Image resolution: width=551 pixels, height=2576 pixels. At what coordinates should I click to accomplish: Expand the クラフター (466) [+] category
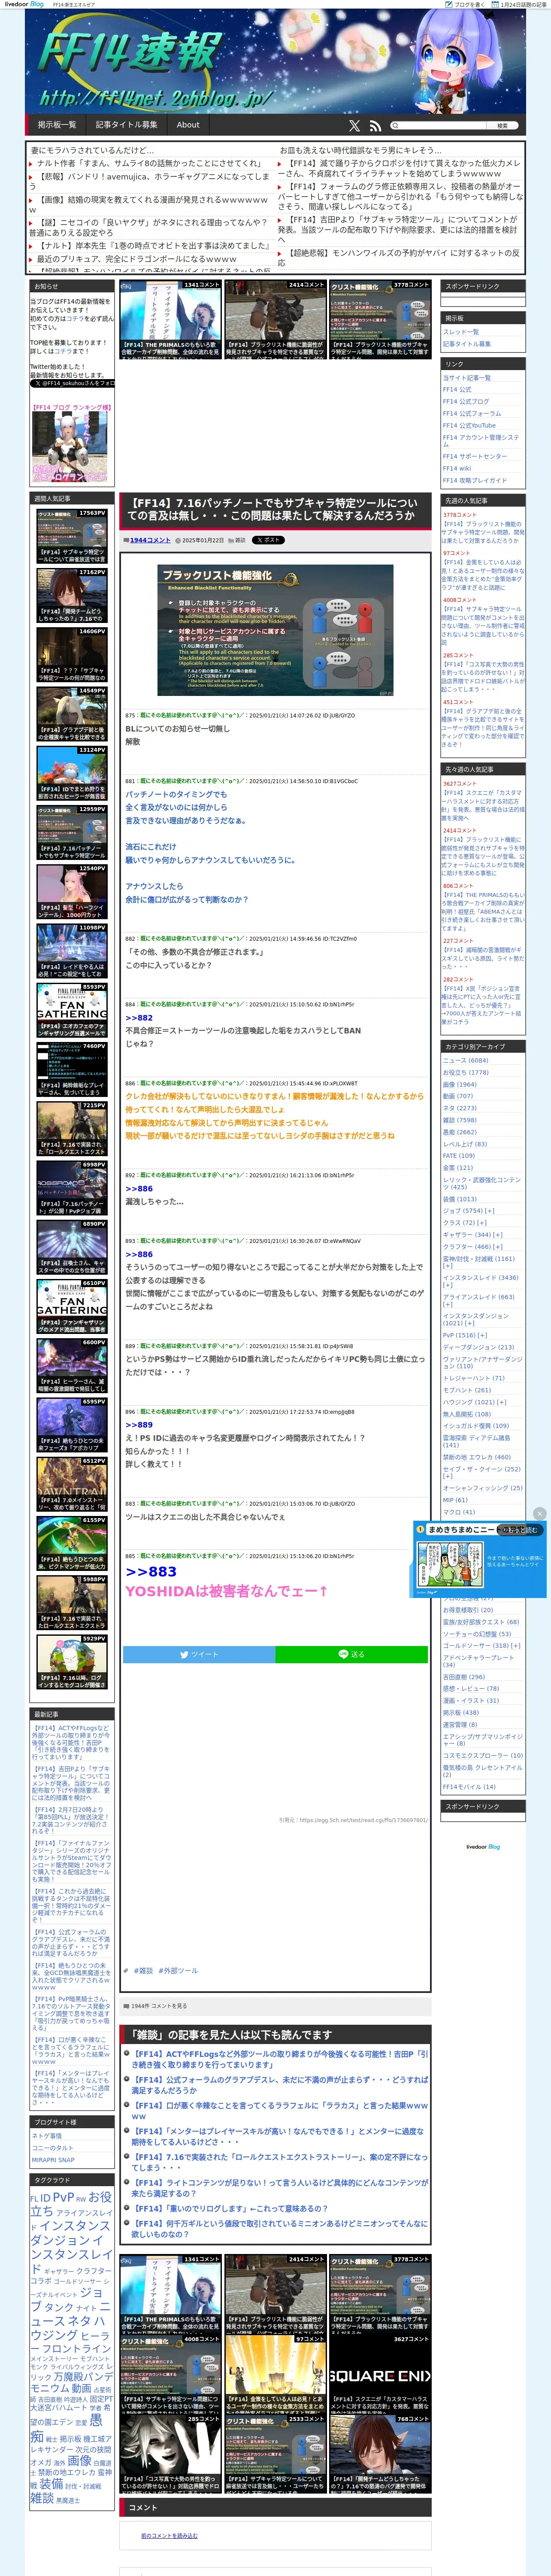click(473, 1247)
